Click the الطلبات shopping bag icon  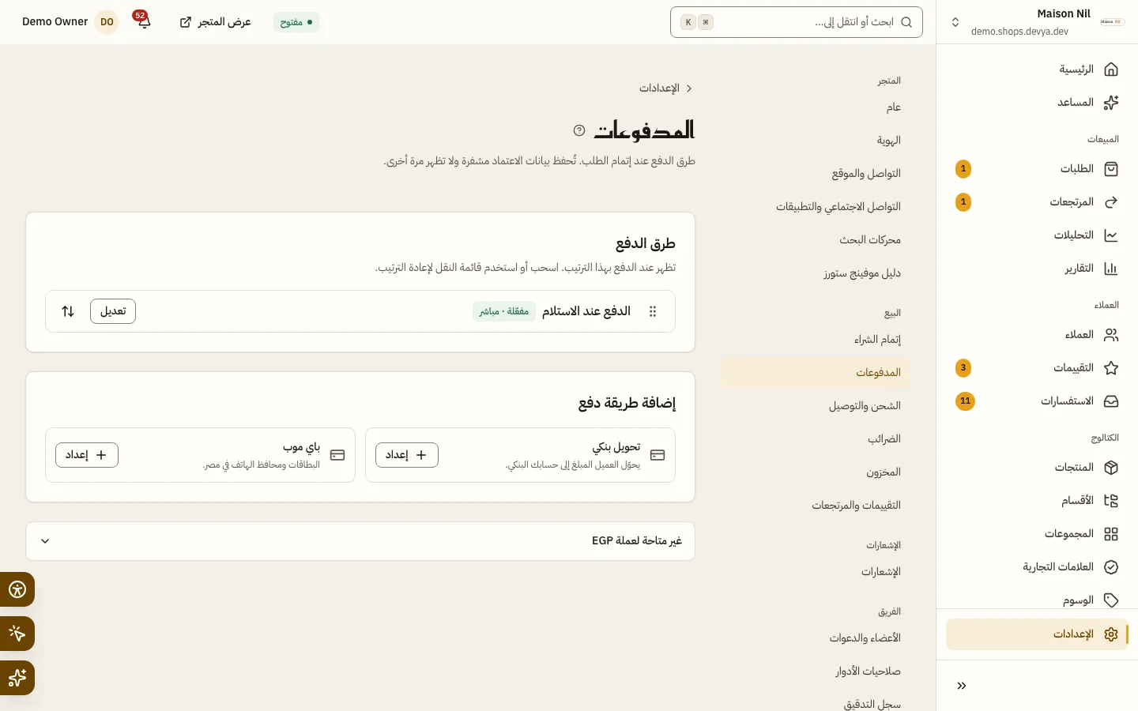pyautogui.click(x=1111, y=169)
